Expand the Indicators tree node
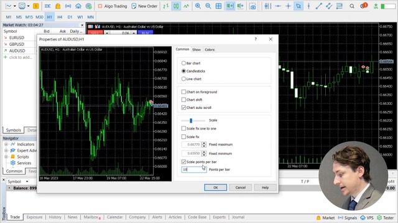This screenshot has width=398, height=223. point(6,144)
